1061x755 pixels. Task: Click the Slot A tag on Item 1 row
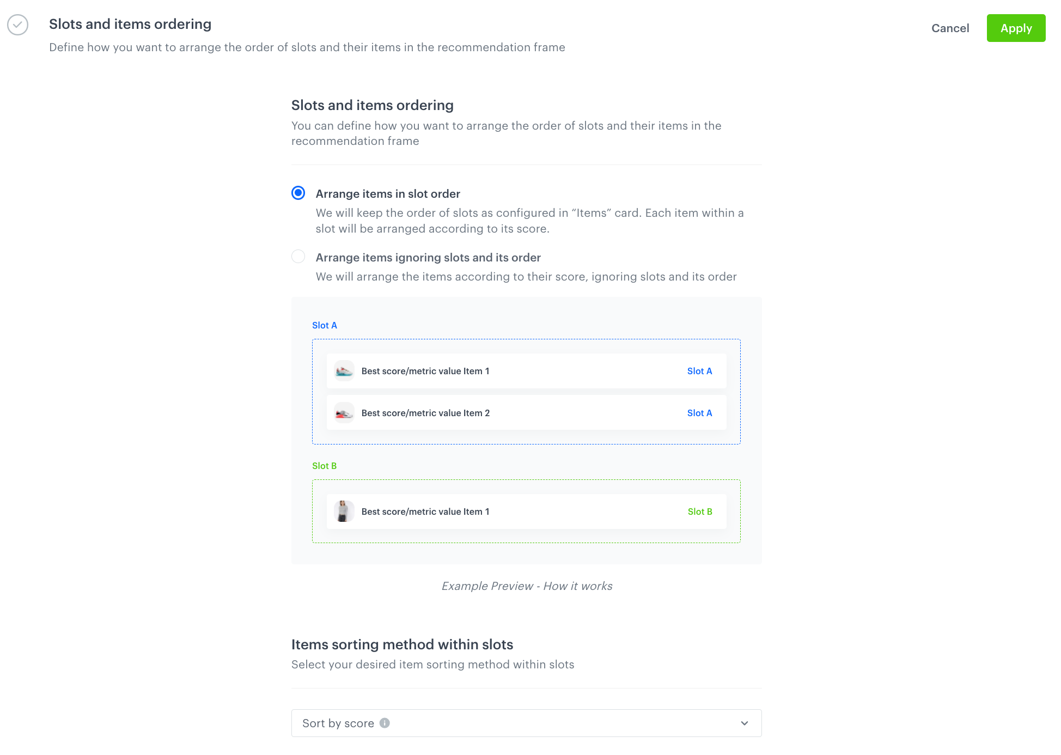click(699, 371)
